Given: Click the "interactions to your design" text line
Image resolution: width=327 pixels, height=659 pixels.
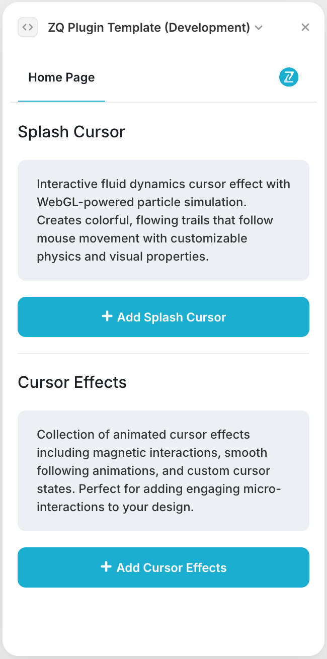Looking at the screenshot, I should (115, 507).
